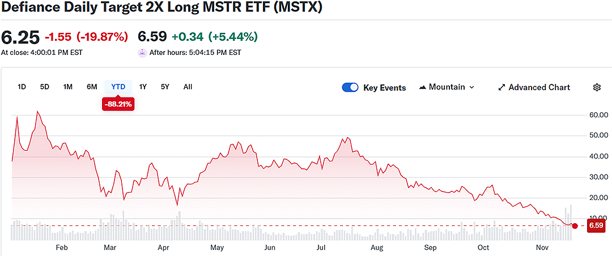This screenshot has width=612, height=256.
Task: Select the YTD time range
Action: pyautogui.click(x=118, y=87)
